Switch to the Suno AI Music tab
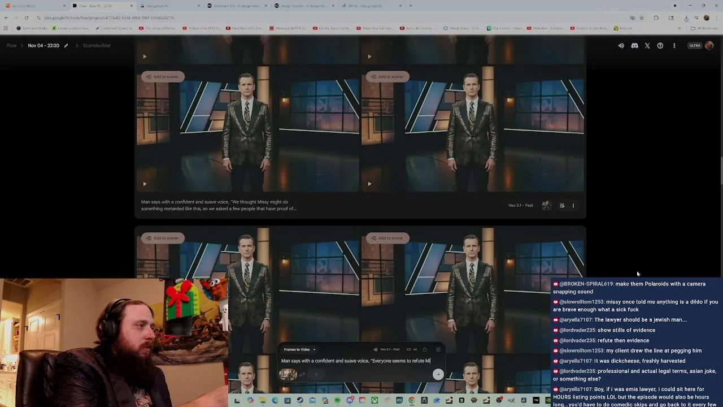The width and height of the screenshot is (723, 407). 34,6
